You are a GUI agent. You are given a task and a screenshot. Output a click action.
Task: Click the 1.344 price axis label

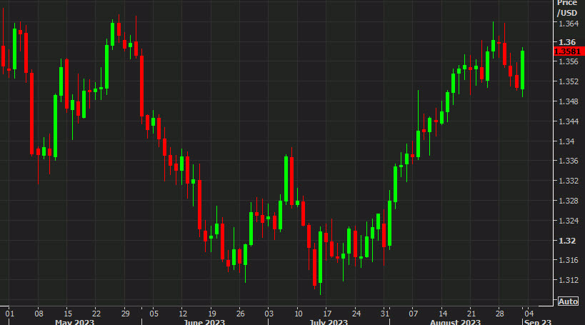pos(569,121)
